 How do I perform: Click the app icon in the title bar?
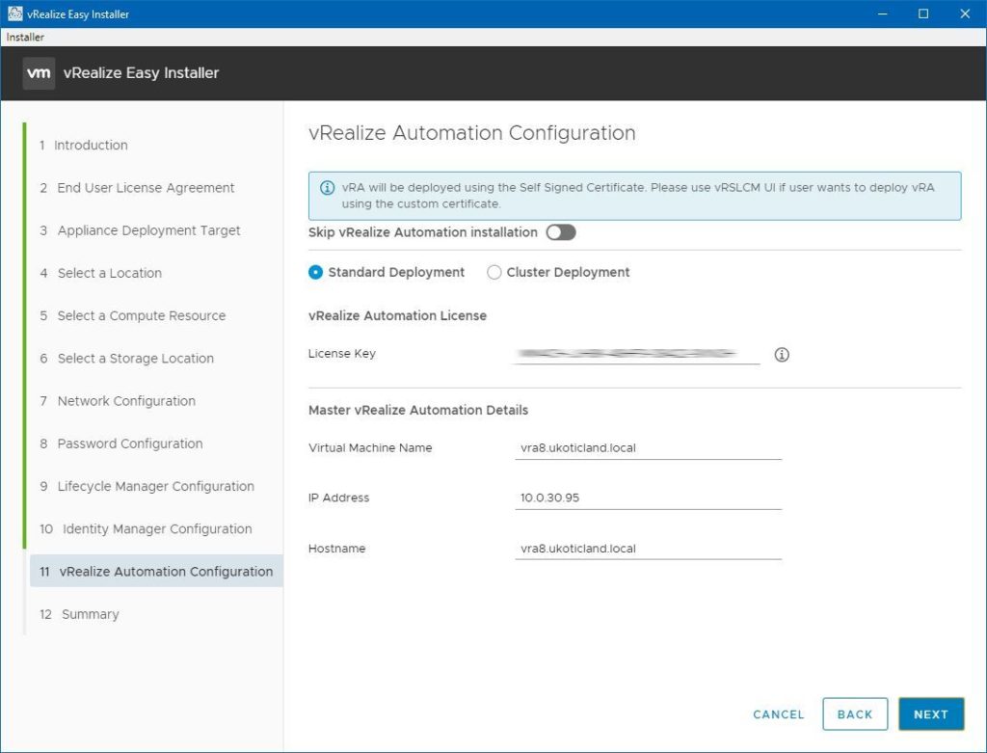(15, 13)
